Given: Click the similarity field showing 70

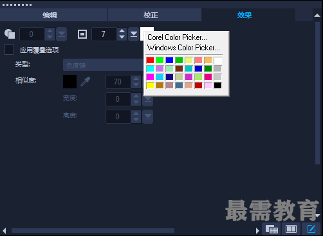Looking at the screenshot, I should 118,82.
